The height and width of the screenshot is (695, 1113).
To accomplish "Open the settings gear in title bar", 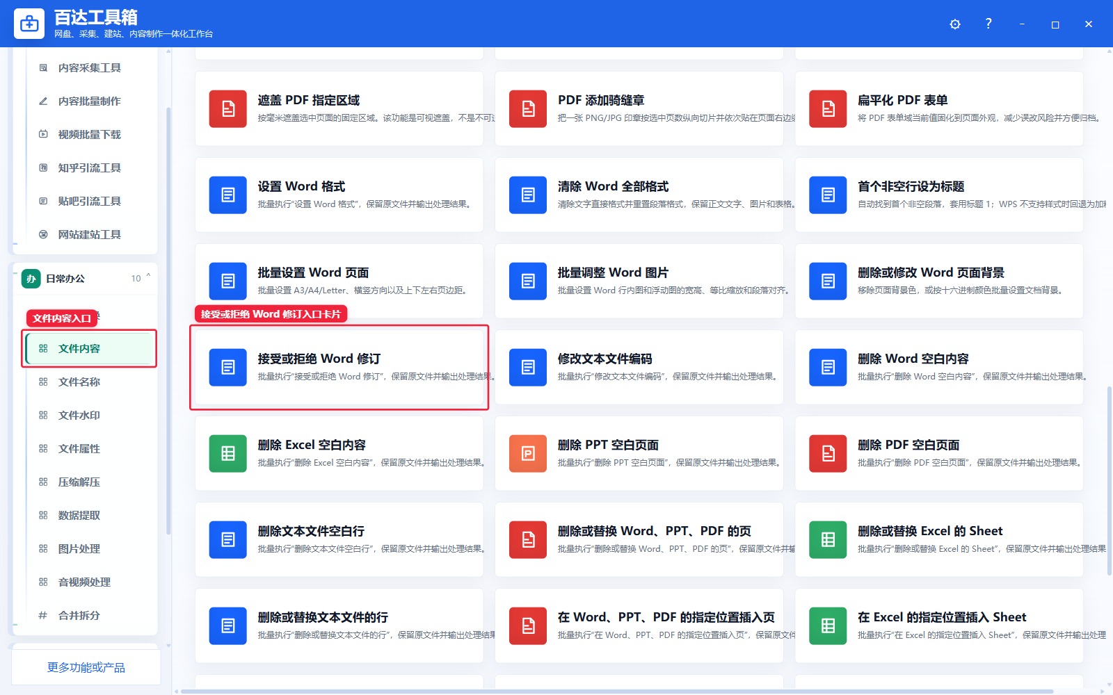I will [x=955, y=24].
